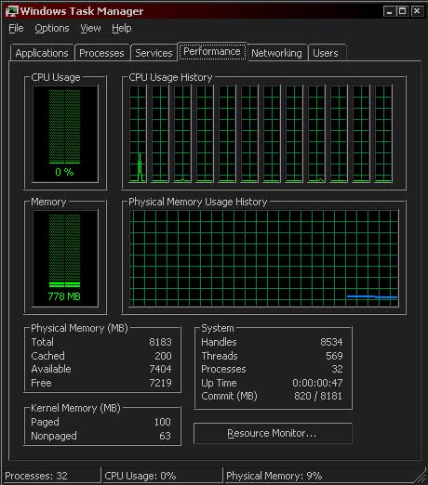Viewport: 428px width, 485px height.
Task: Open the View menu
Action: tap(90, 29)
